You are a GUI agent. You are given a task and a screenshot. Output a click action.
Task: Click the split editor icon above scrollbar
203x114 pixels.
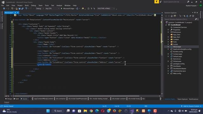pyautogui.click(x=162, y=15)
